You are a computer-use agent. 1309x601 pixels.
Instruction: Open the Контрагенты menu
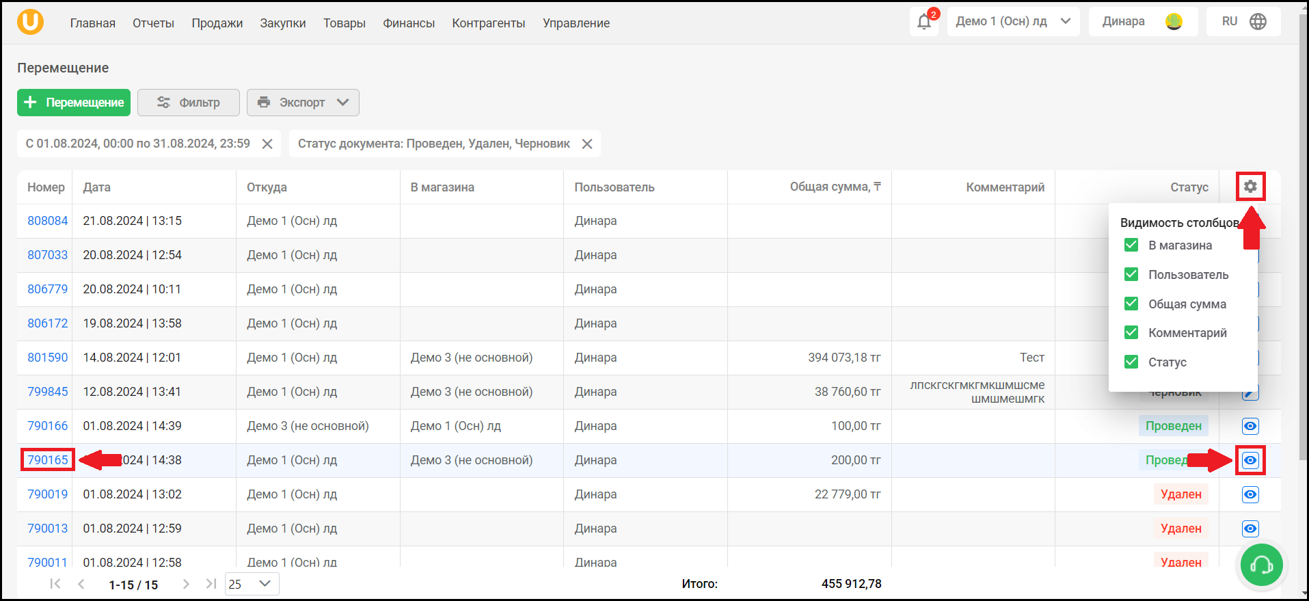click(x=489, y=23)
